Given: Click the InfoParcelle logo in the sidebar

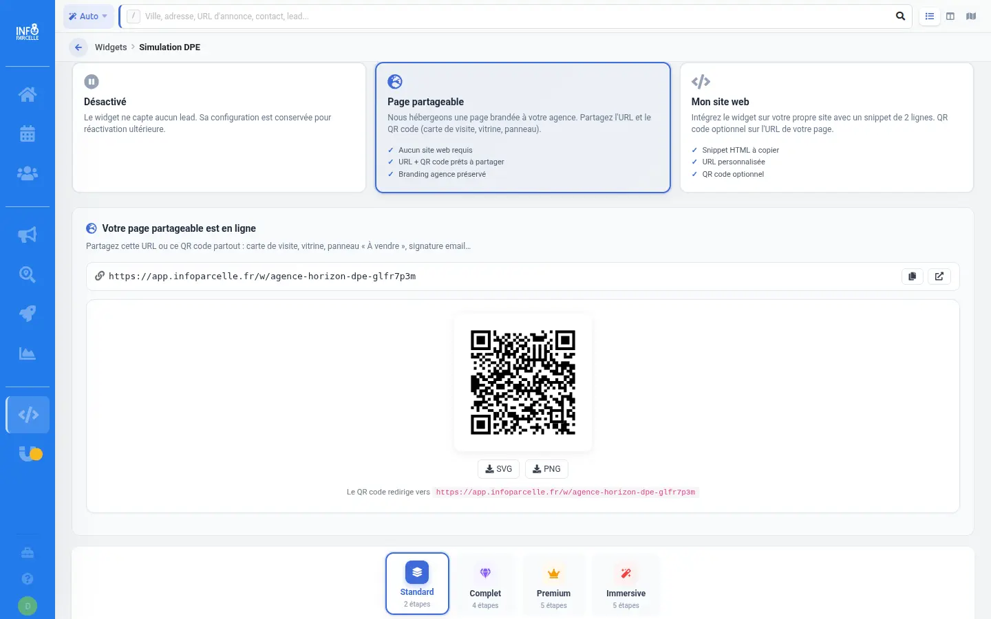Looking at the screenshot, I should pos(28,32).
